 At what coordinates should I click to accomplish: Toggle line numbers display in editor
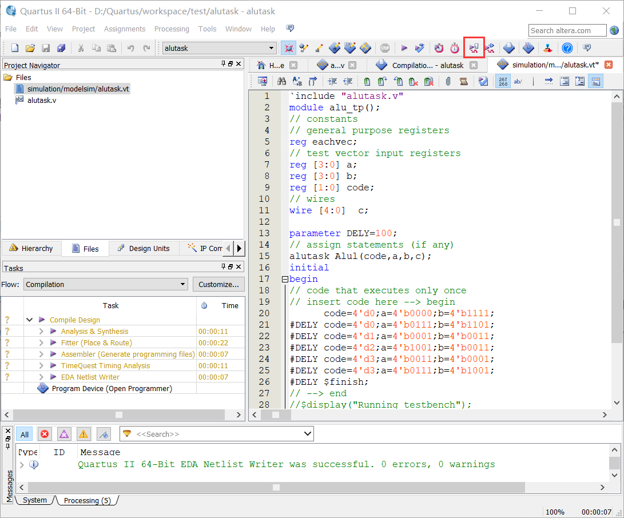pos(503,81)
